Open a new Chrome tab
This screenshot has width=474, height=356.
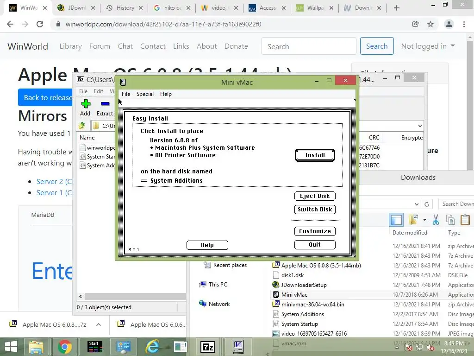(x=397, y=8)
